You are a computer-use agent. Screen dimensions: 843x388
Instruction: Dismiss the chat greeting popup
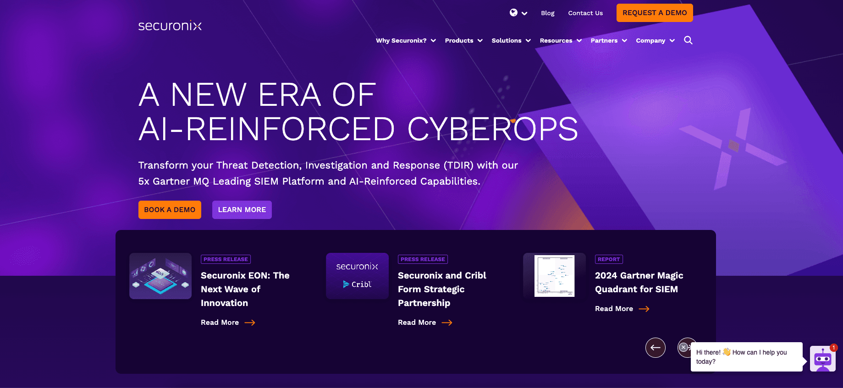(683, 347)
